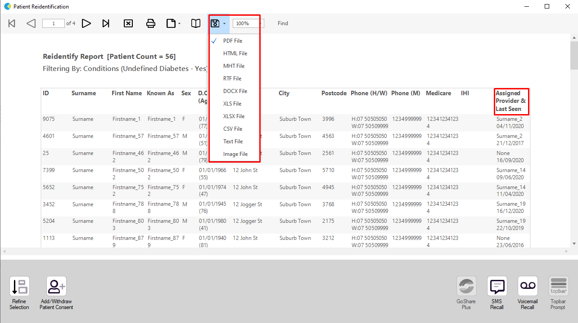
Task: Open Topbar Prompt
Action: (558, 293)
